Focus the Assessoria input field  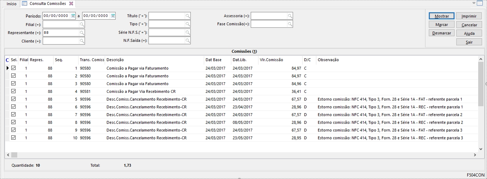point(269,16)
